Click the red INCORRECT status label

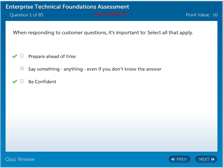tap(111, 14)
